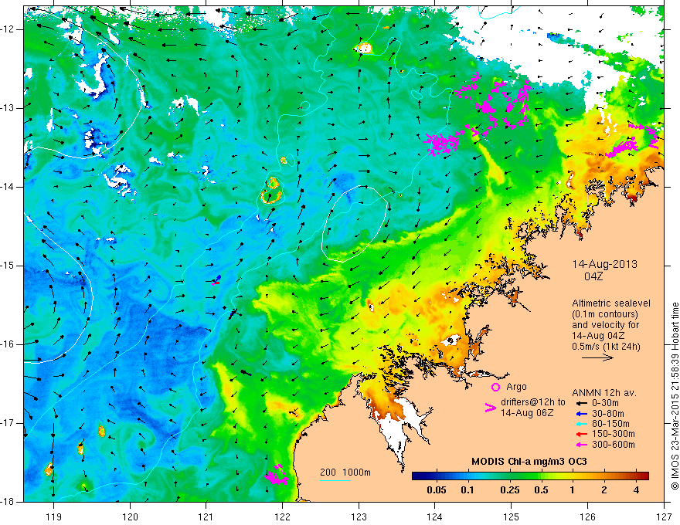
Task: Click the IMOS copyright timestamp text
Action: pyautogui.click(x=675, y=397)
